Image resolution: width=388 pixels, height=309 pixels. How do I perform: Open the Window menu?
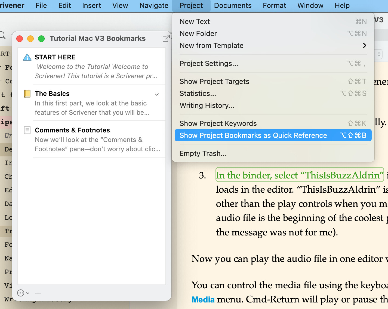point(310,5)
